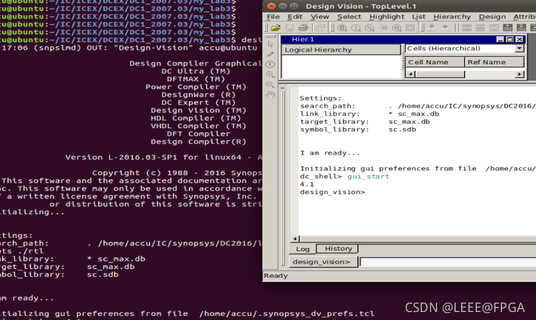Viewport: 536px width, 320px height.
Task: Open the Edit menu
Action: coord(295,17)
